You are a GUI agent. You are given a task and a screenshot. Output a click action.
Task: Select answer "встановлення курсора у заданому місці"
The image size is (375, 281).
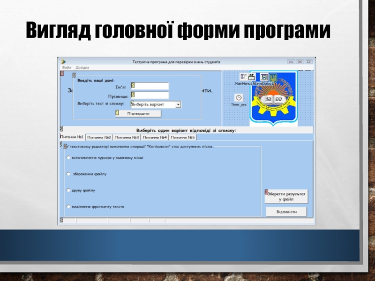(x=69, y=158)
